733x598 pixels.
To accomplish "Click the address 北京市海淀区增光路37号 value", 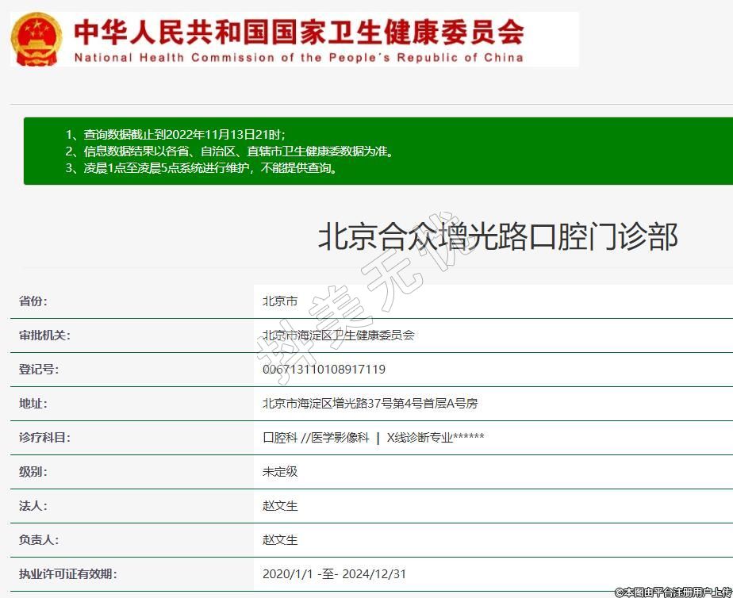I will tap(370, 404).
